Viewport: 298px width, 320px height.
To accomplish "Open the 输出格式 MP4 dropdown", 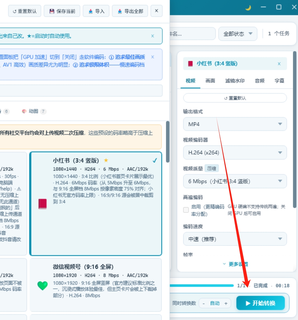I will (x=235, y=124).
